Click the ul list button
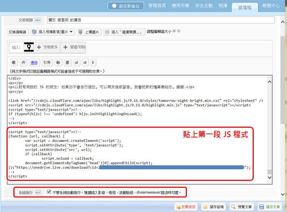This screenshot has width=287, height=212. click(x=76, y=63)
